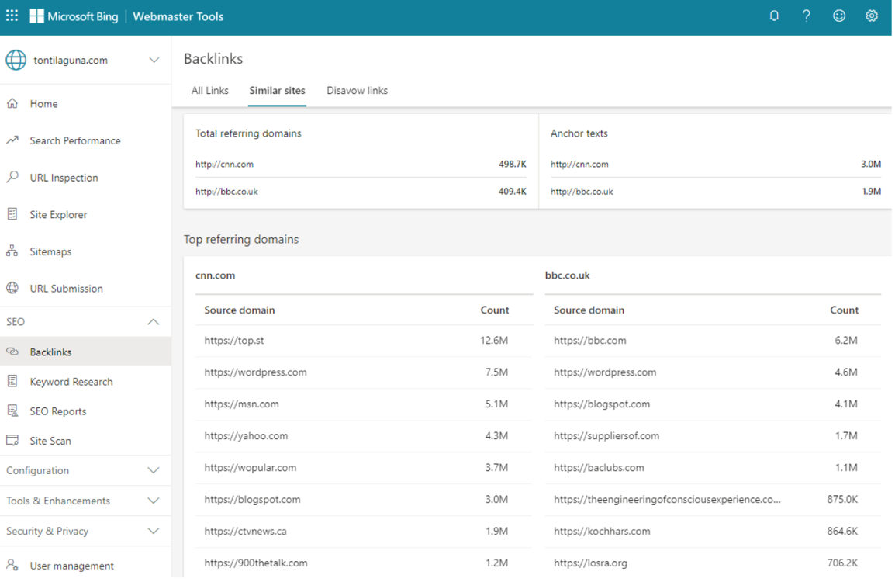Screen dimensions: 895x582
Task: Expand the Configuration section
Action: 154,470
